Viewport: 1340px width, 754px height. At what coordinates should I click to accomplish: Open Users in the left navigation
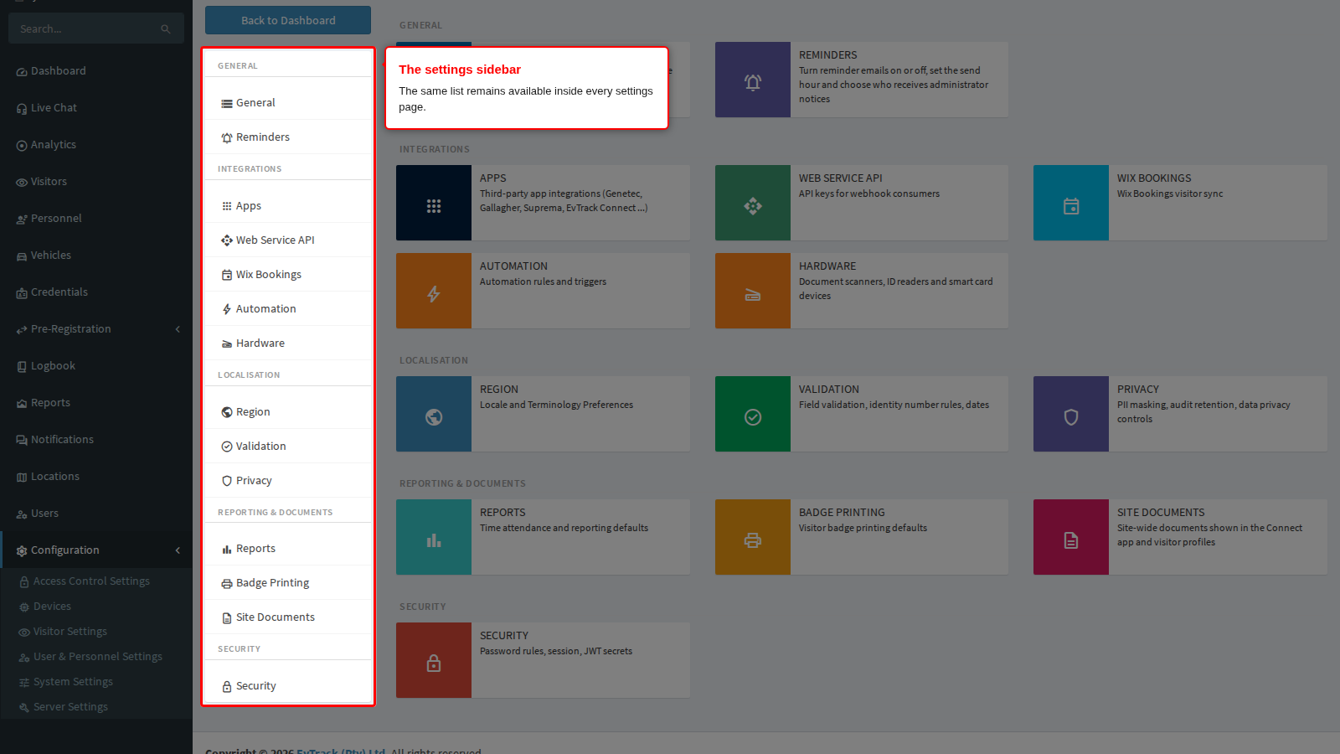coord(96,514)
